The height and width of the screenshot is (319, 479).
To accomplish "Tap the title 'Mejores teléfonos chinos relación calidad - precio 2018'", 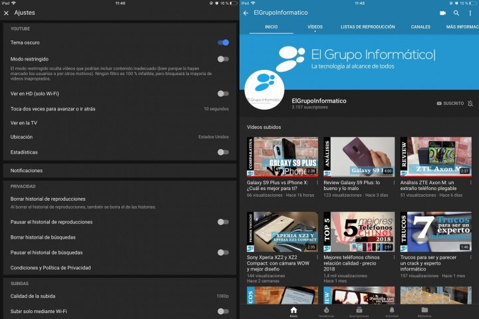I will pyautogui.click(x=352, y=263).
